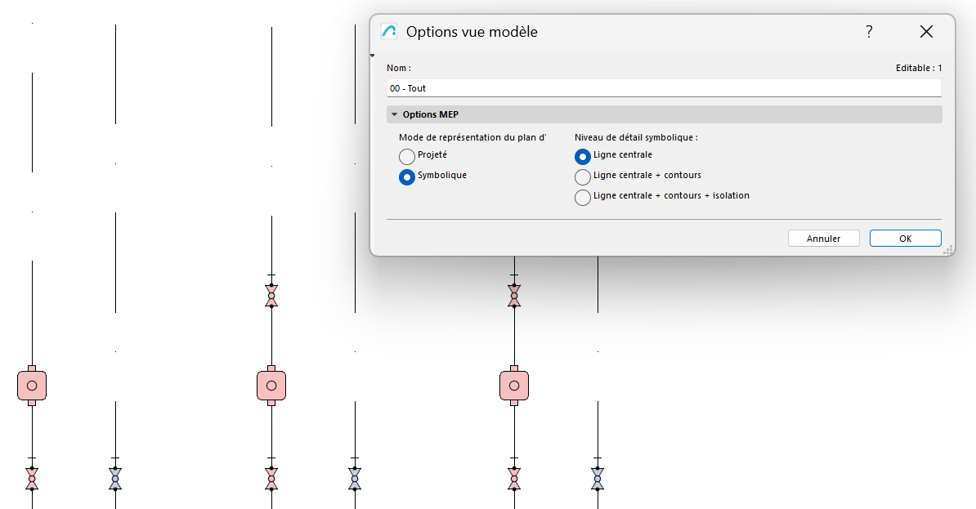The image size is (976, 509).
Task: Select the Projeté radio option
Action: tap(407, 156)
